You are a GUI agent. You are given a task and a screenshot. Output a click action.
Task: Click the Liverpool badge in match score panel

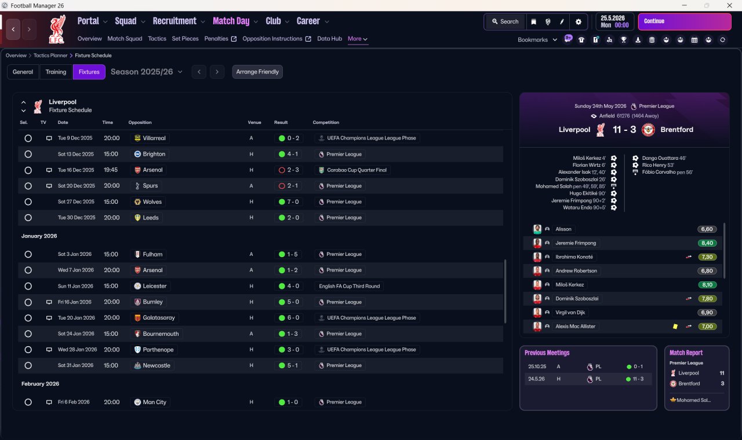[600, 130]
